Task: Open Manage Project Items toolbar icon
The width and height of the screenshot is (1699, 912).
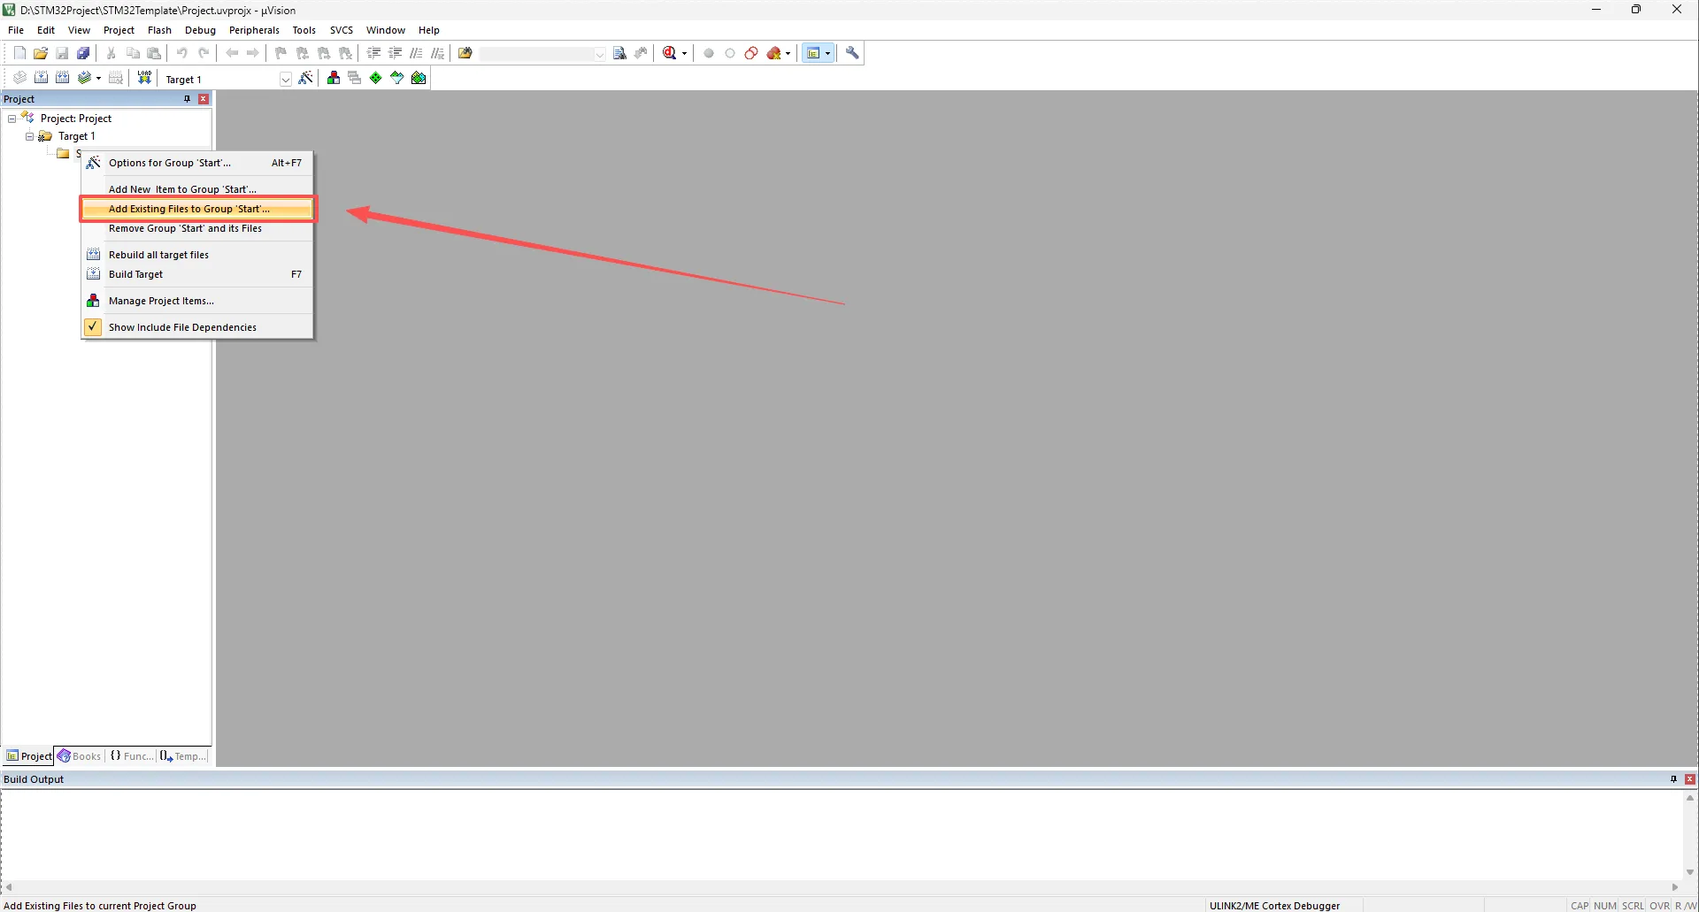Action: 334,78
